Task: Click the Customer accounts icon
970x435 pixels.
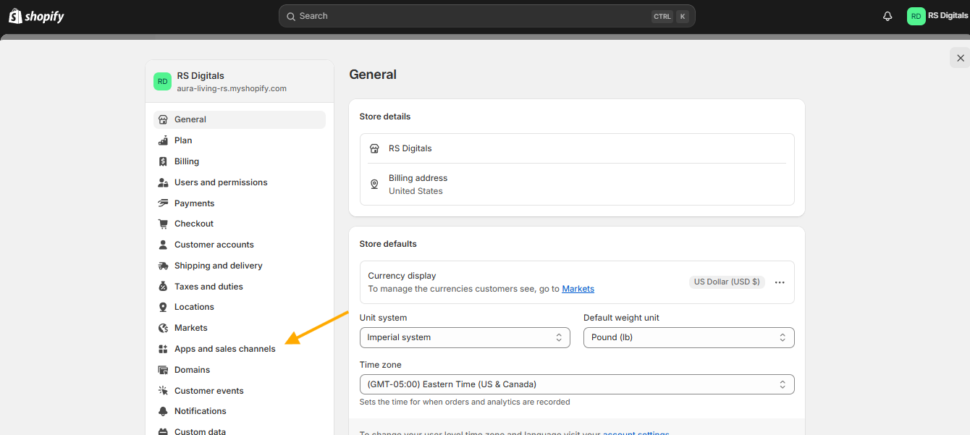Action: 163,245
